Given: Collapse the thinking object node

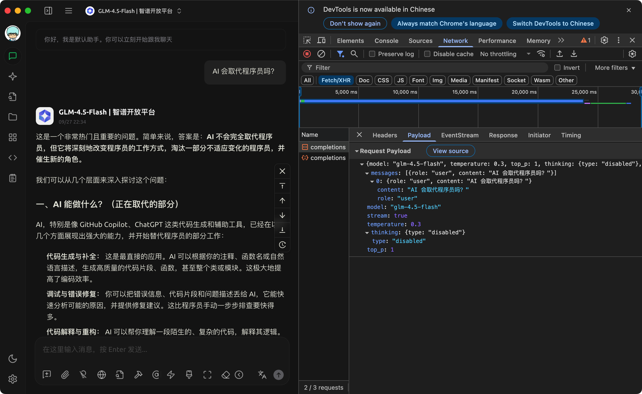Looking at the screenshot, I should pyautogui.click(x=367, y=233).
